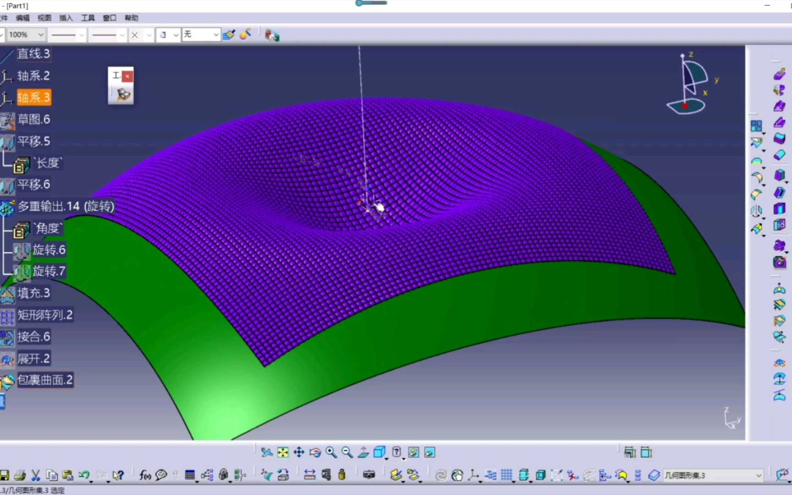Select the Pan view tool
This screenshot has width=792, height=495.
click(299, 453)
